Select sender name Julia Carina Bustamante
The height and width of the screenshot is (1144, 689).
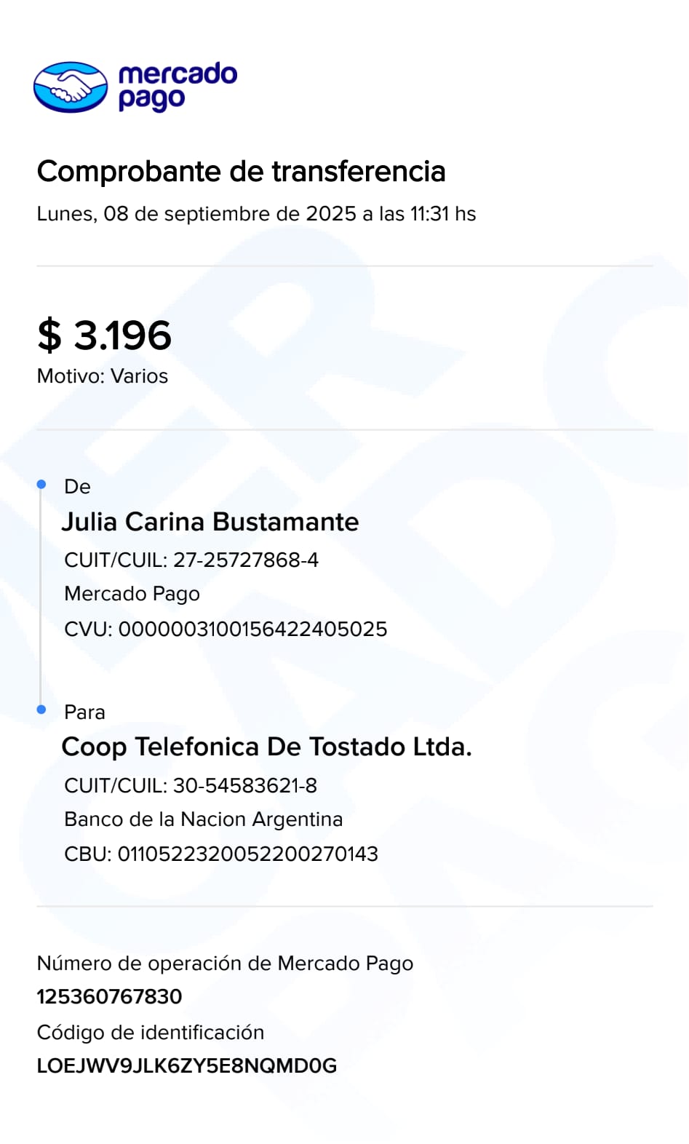210,522
